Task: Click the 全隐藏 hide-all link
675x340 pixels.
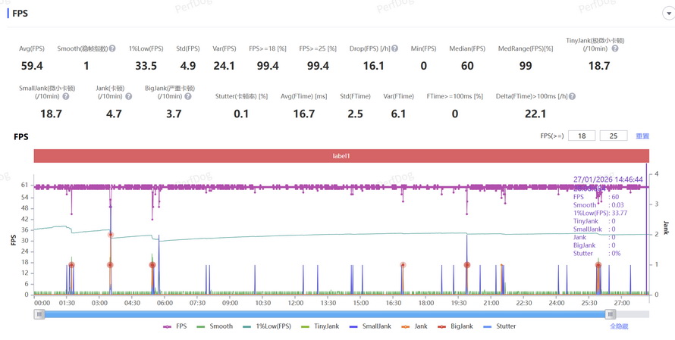Action: (619, 326)
